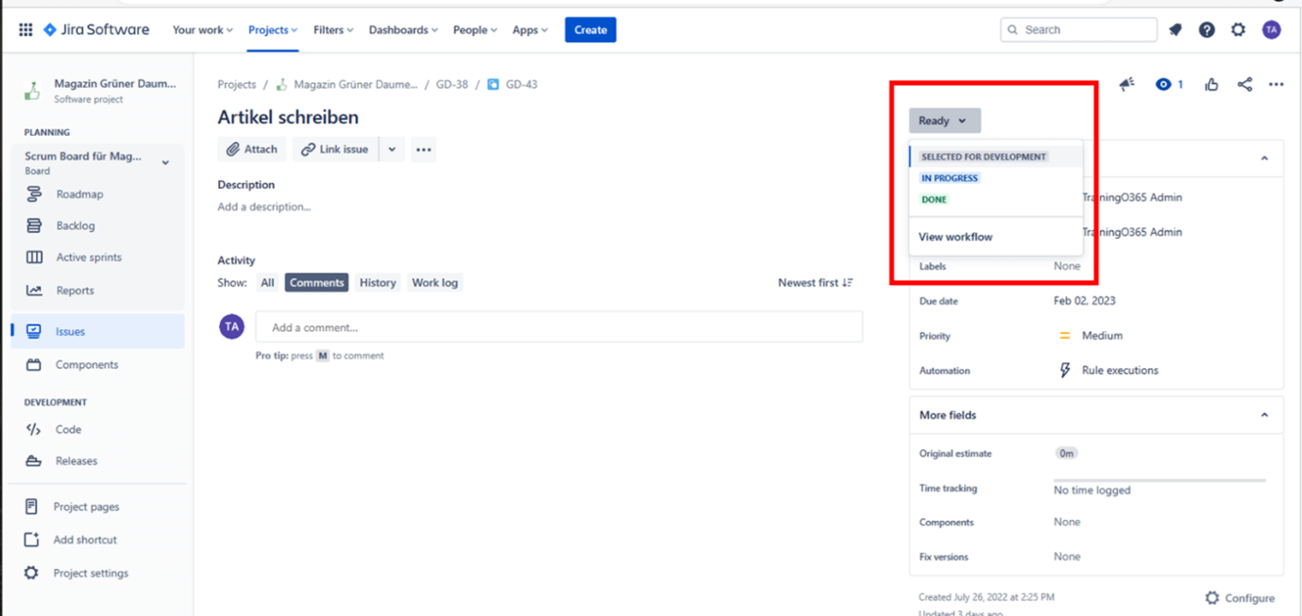The image size is (1302, 616).
Task: Toggle Newest first sort order
Action: tap(815, 283)
